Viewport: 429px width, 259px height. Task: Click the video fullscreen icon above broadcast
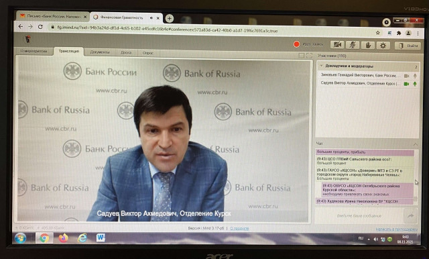[309, 55]
